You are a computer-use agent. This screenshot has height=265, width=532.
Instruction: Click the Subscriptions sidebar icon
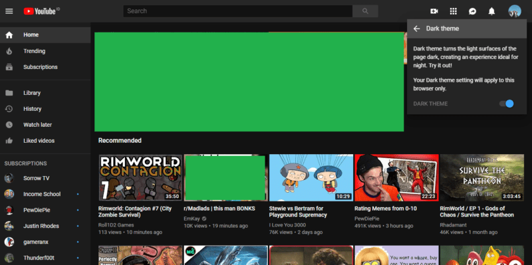[x=9, y=67]
